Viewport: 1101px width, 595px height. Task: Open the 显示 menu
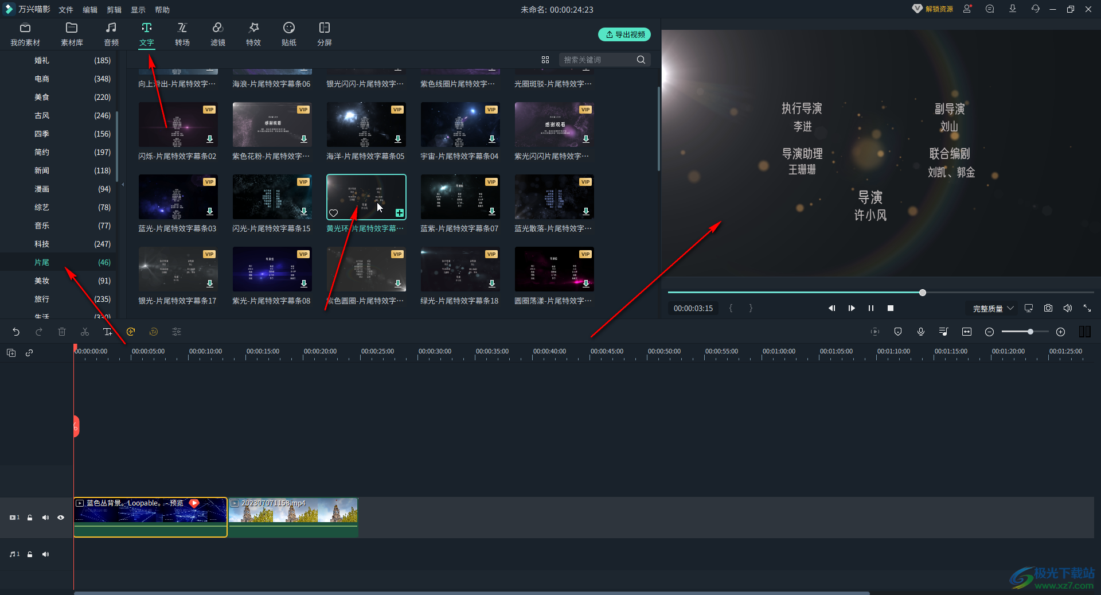[x=138, y=10]
